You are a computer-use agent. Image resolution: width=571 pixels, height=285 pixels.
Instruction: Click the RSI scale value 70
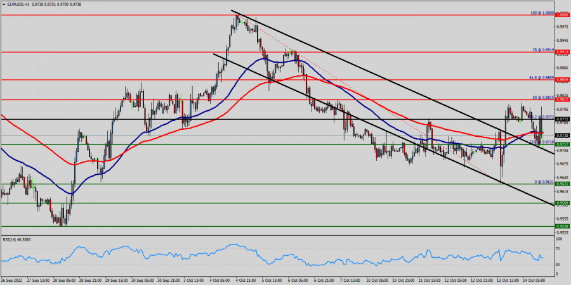[x=558, y=249]
